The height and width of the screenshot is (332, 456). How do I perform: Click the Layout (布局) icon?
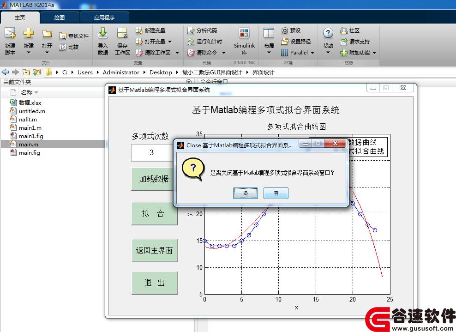[x=269, y=33]
